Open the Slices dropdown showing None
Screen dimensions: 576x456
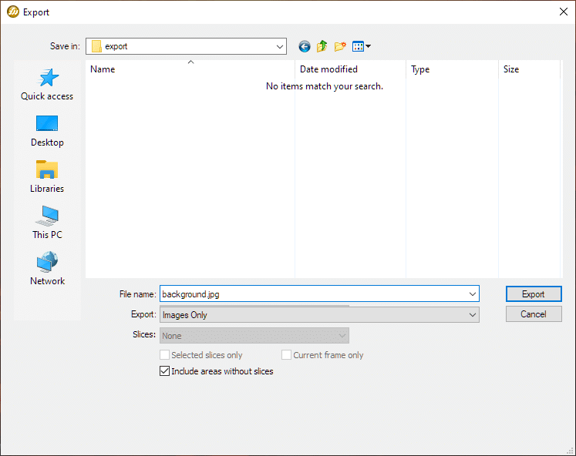coord(254,336)
